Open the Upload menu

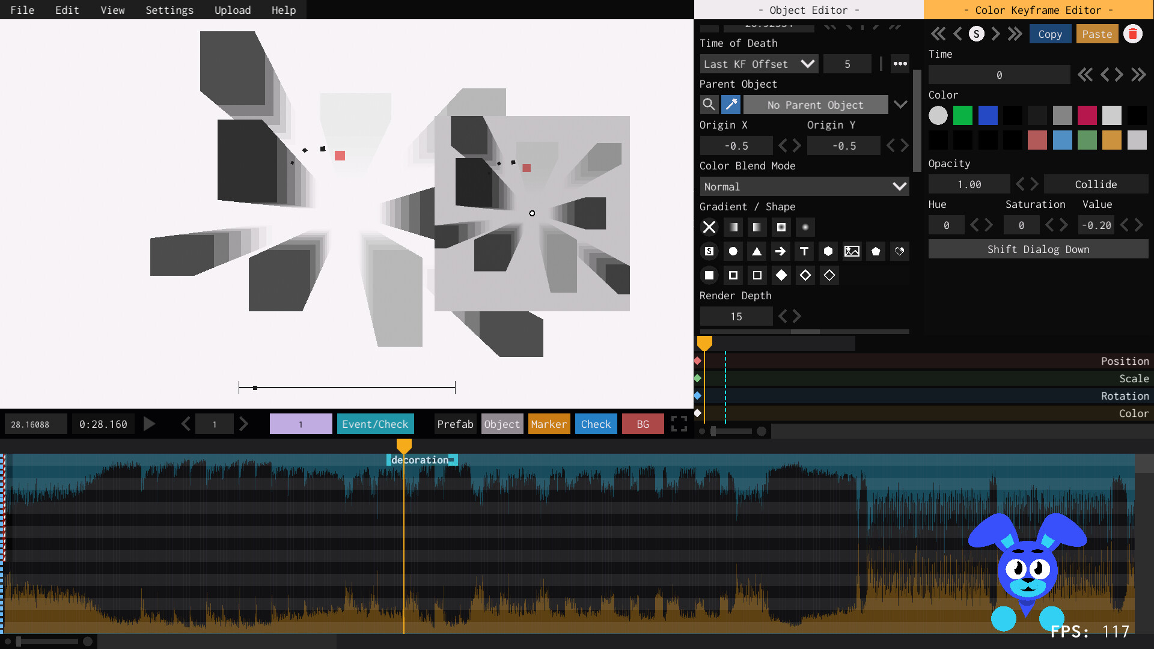tap(233, 10)
